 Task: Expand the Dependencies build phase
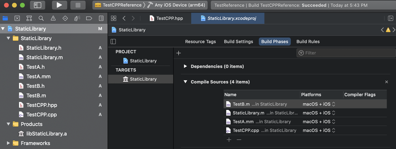pos(185,66)
